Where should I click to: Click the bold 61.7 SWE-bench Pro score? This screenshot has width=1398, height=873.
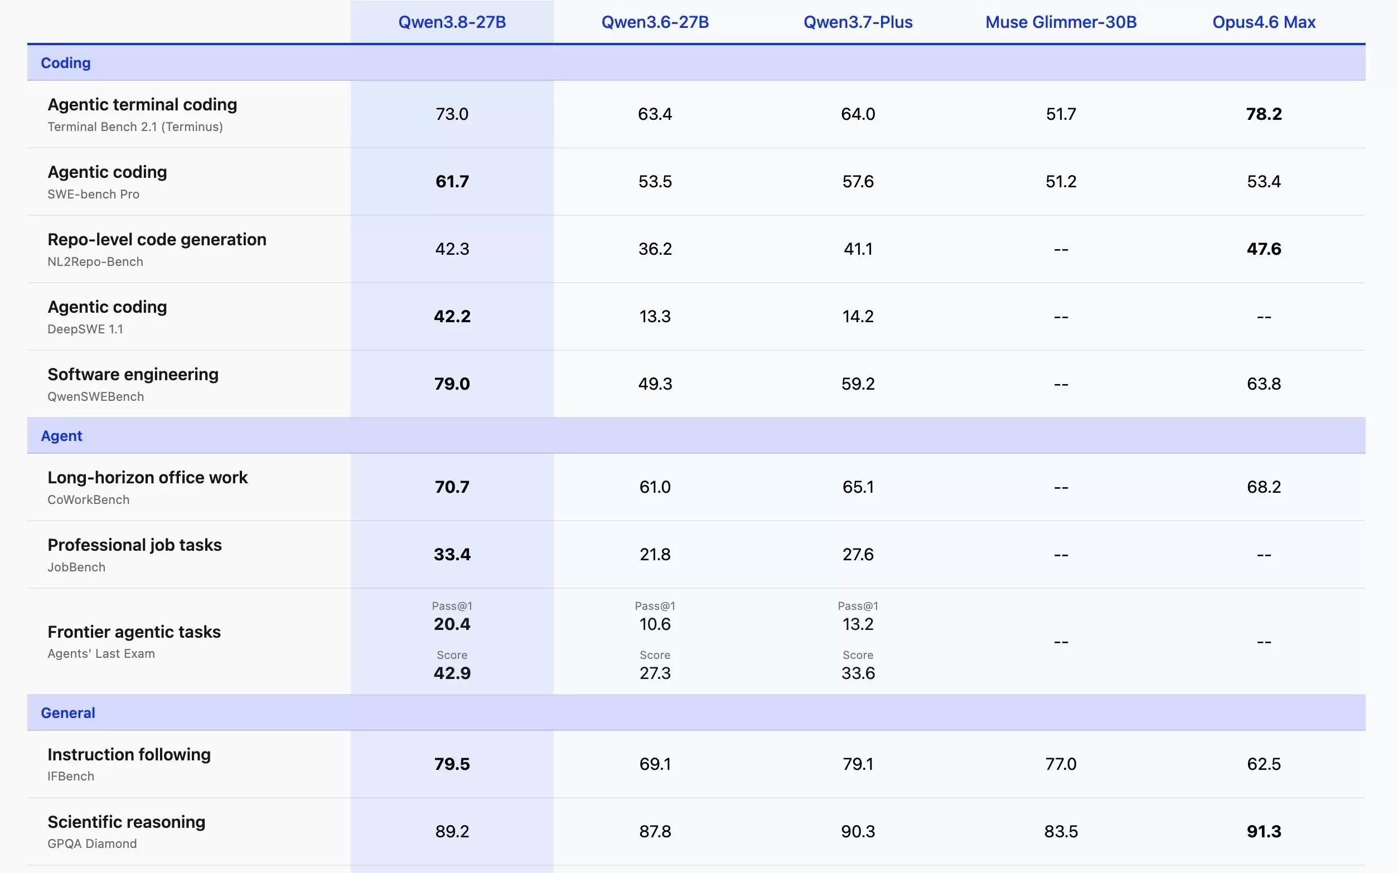[x=452, y=181]
